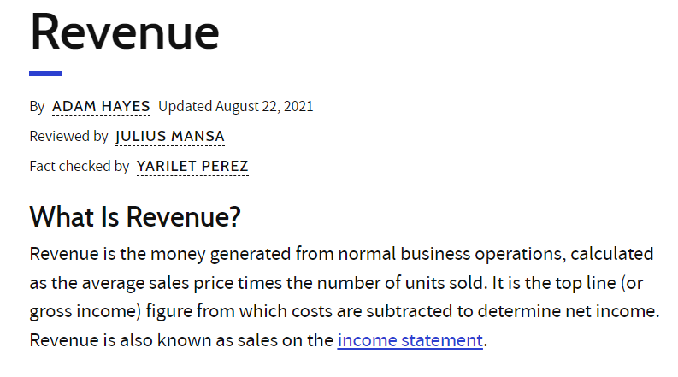Click the What Is Revenue? heading
Image resolution: width=678 pixels, height=377 pixels.
(135, 216)
